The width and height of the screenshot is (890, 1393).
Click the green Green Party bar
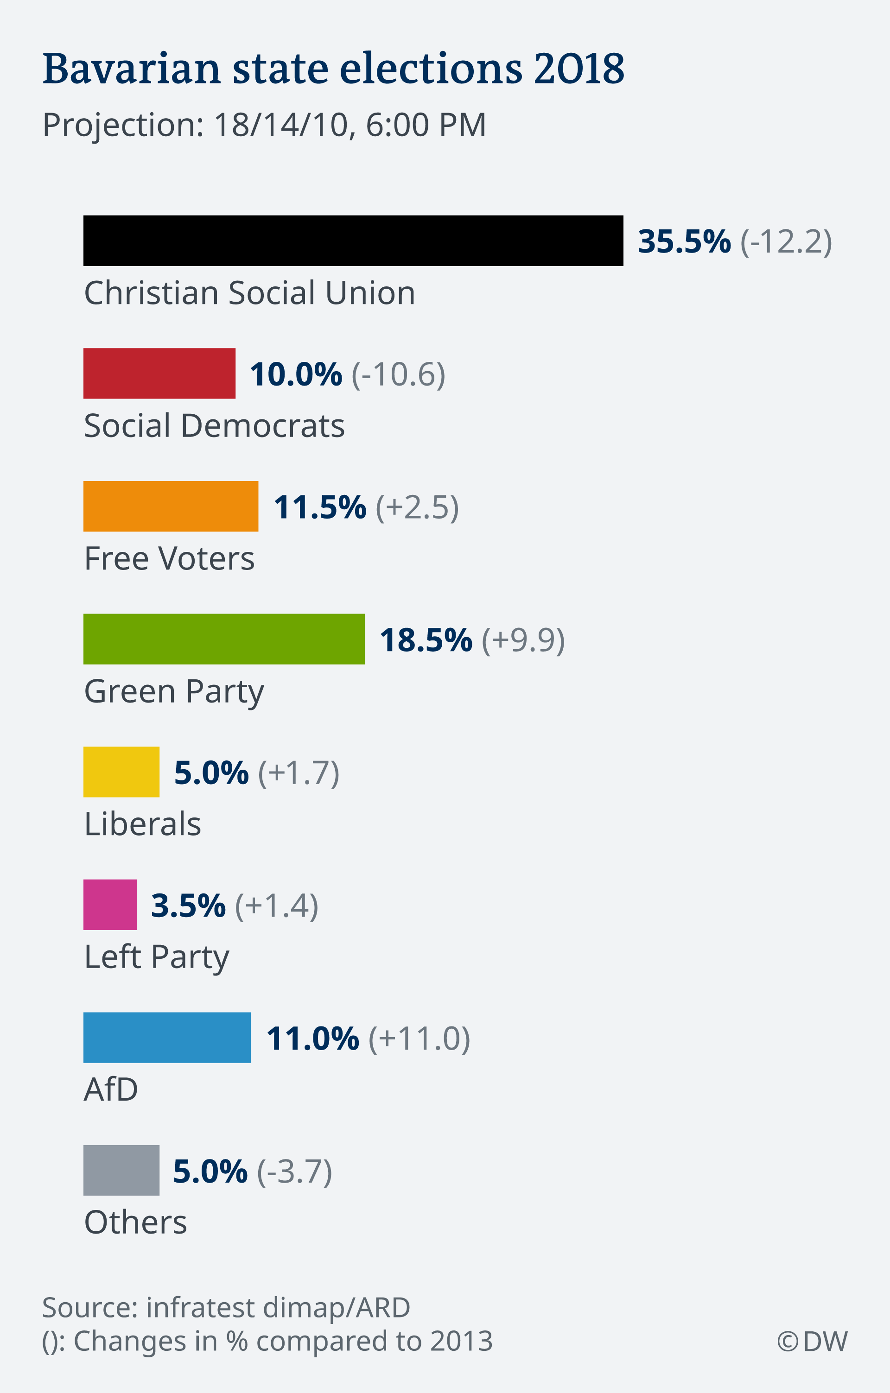click(x=224, y=639)
